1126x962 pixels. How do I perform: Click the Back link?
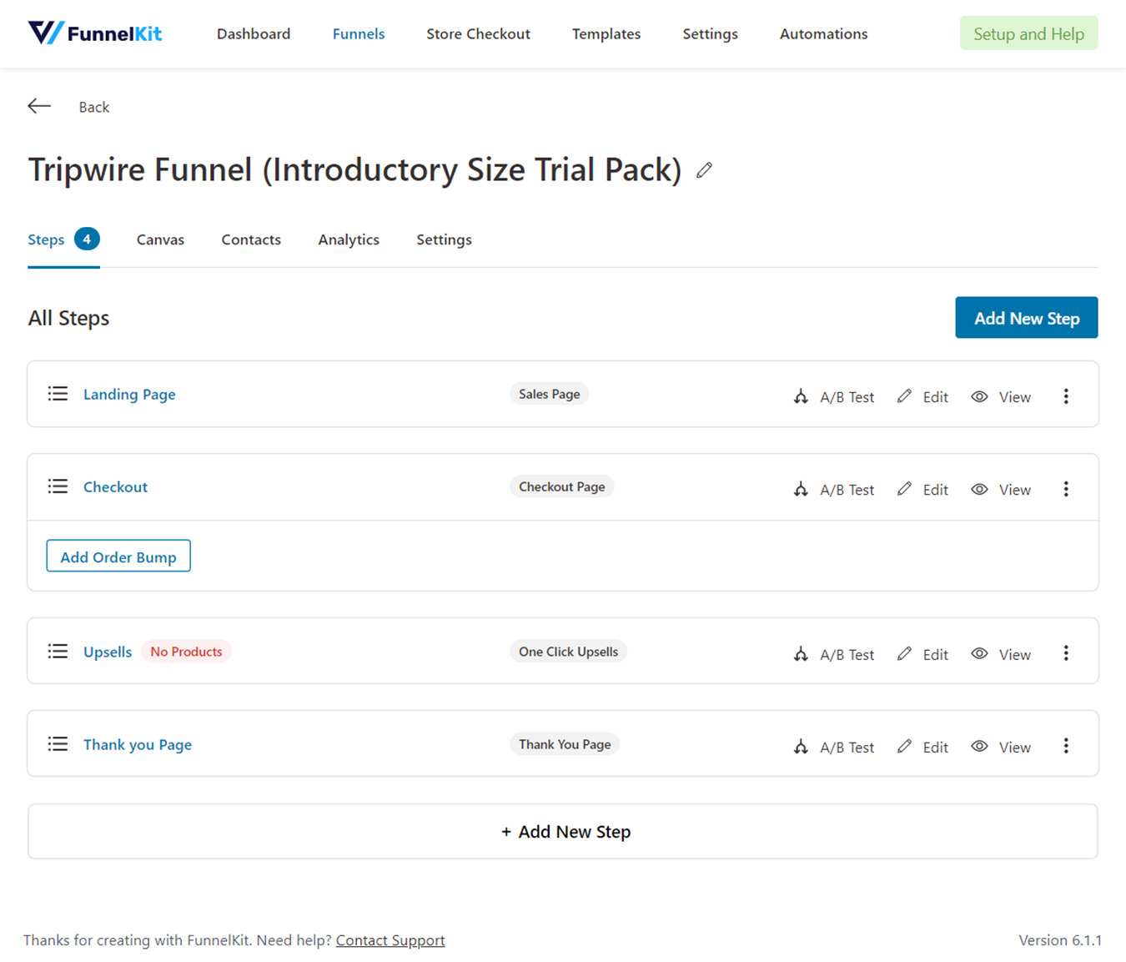click(x=94, y=107)
